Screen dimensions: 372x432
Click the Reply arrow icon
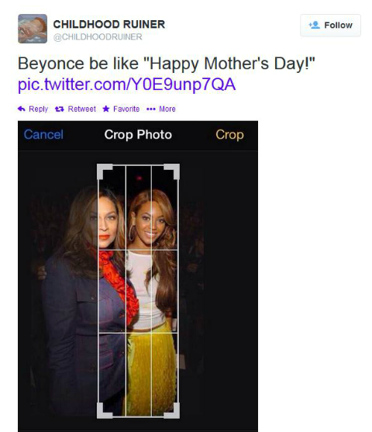[22, 109]
